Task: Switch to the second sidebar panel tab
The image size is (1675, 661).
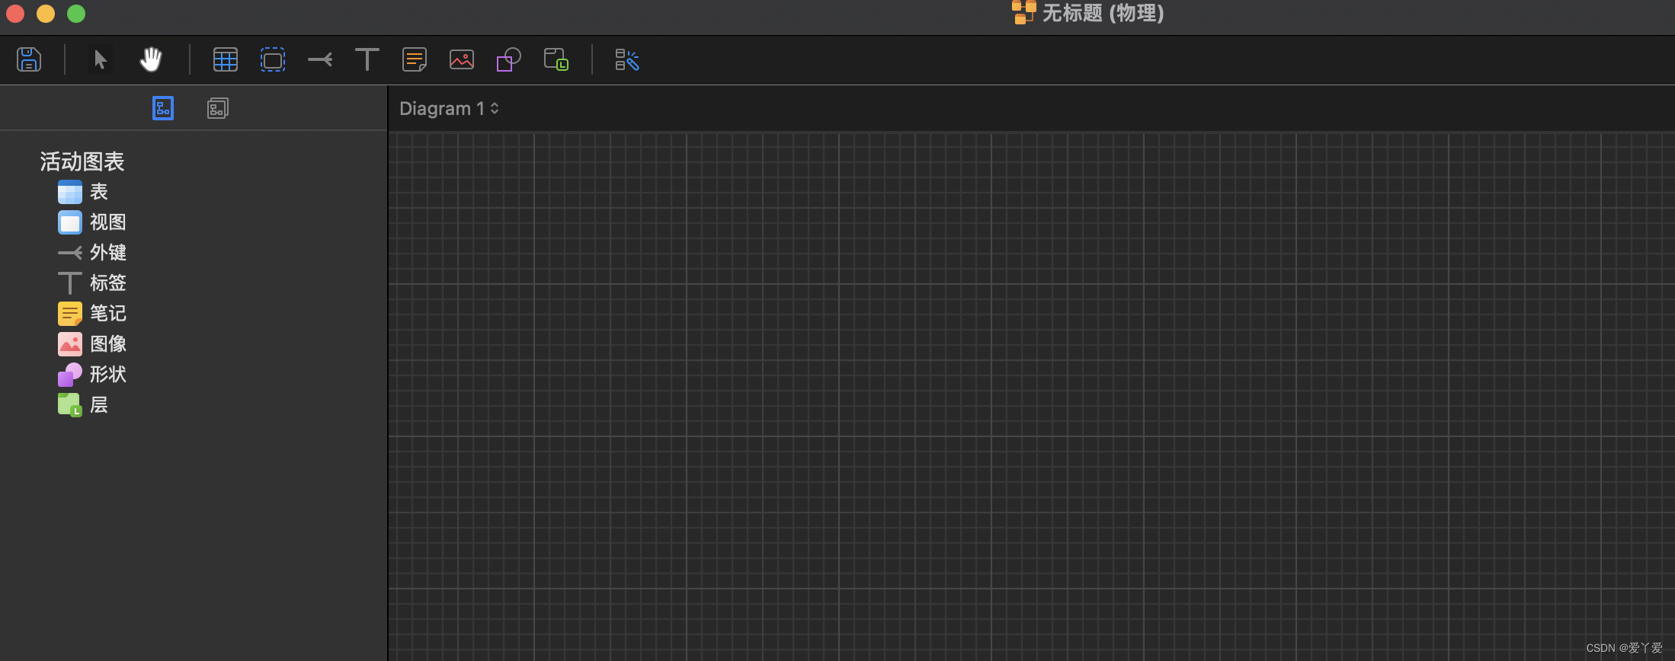Action: [218, 108]
